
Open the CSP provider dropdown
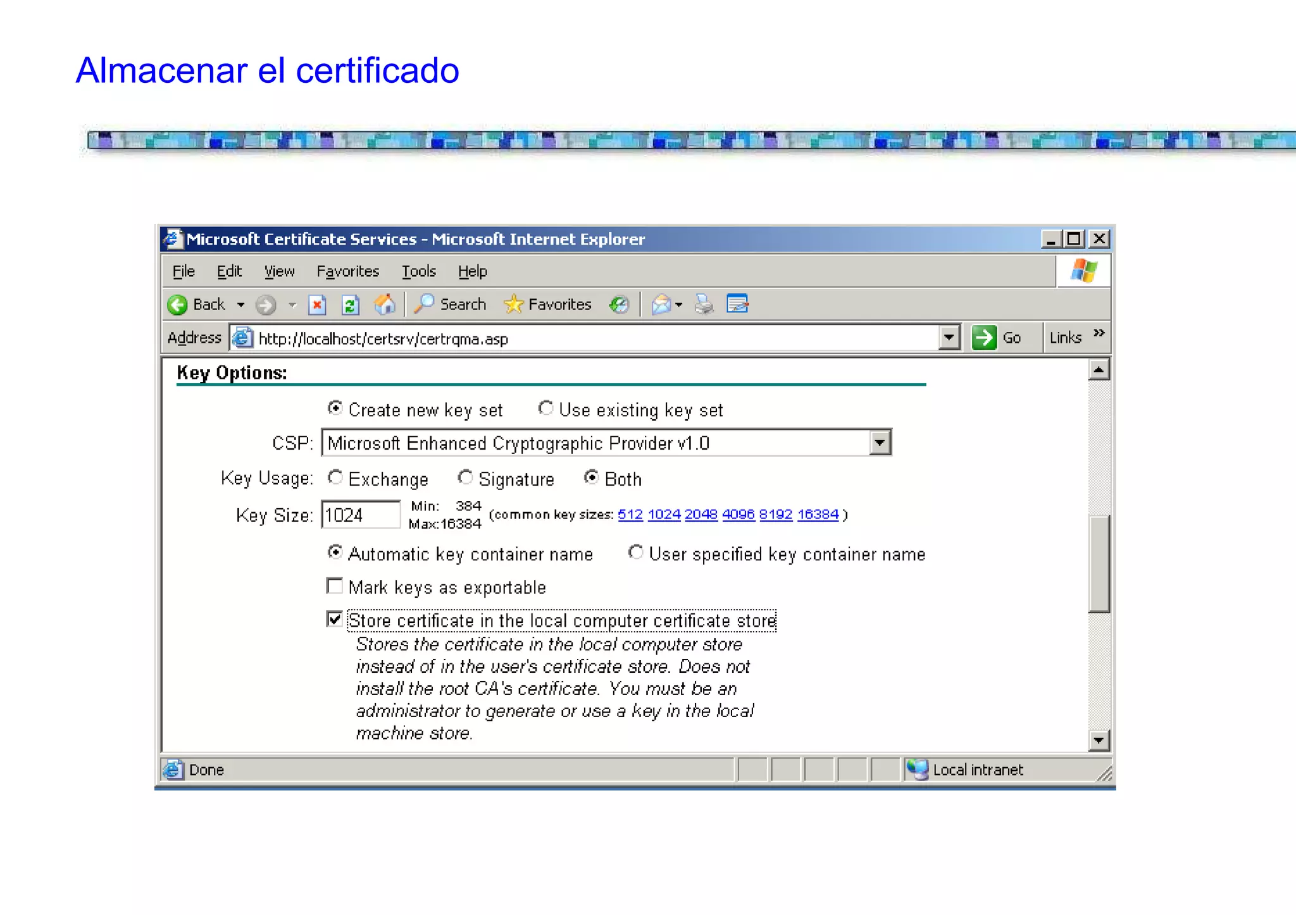[x=880, y=443]
